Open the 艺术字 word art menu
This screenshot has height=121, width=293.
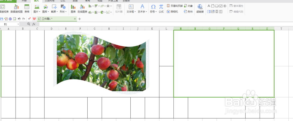142,8
